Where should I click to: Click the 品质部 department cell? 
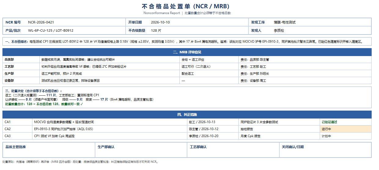click(x=21, y=60)
